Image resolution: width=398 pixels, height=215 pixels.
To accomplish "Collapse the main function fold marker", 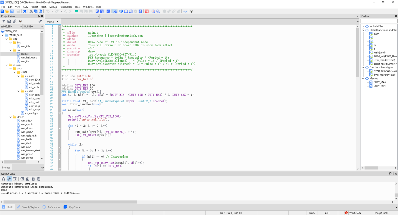I will (60, 113).
